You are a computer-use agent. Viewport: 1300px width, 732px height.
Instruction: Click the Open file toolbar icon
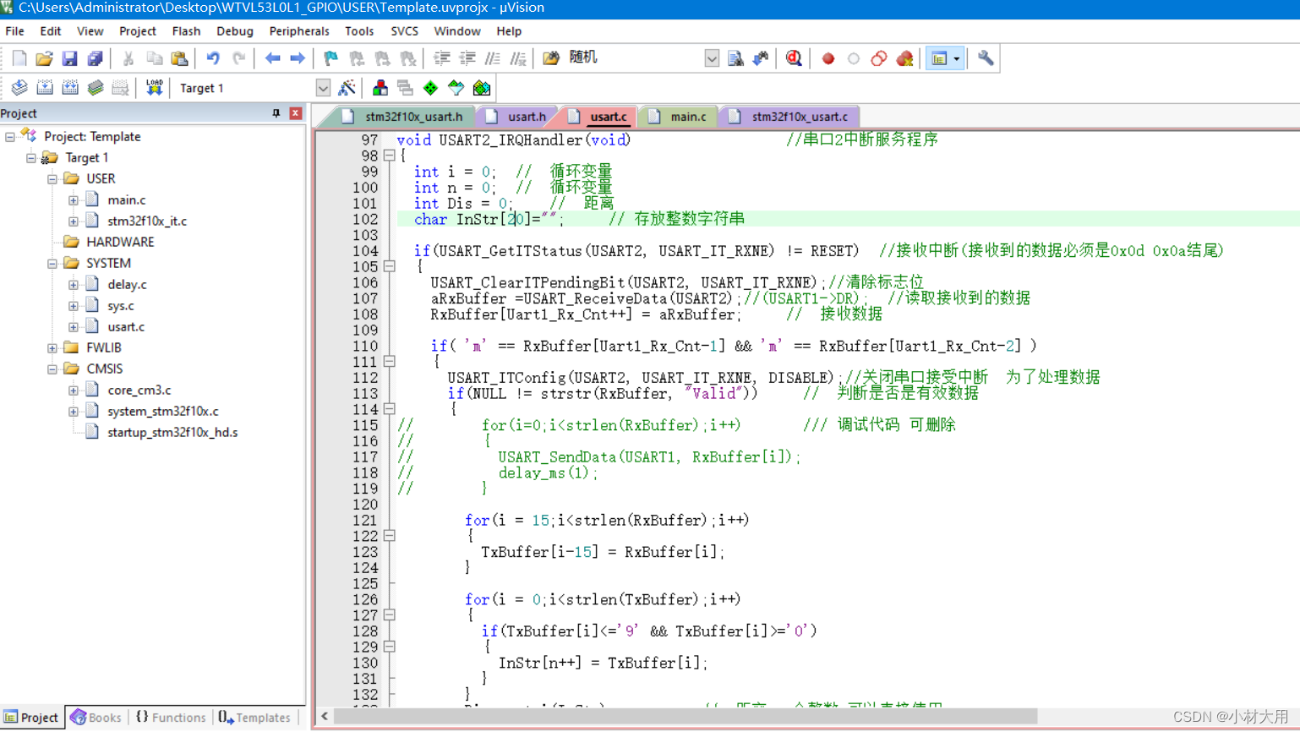click(44, 58)
